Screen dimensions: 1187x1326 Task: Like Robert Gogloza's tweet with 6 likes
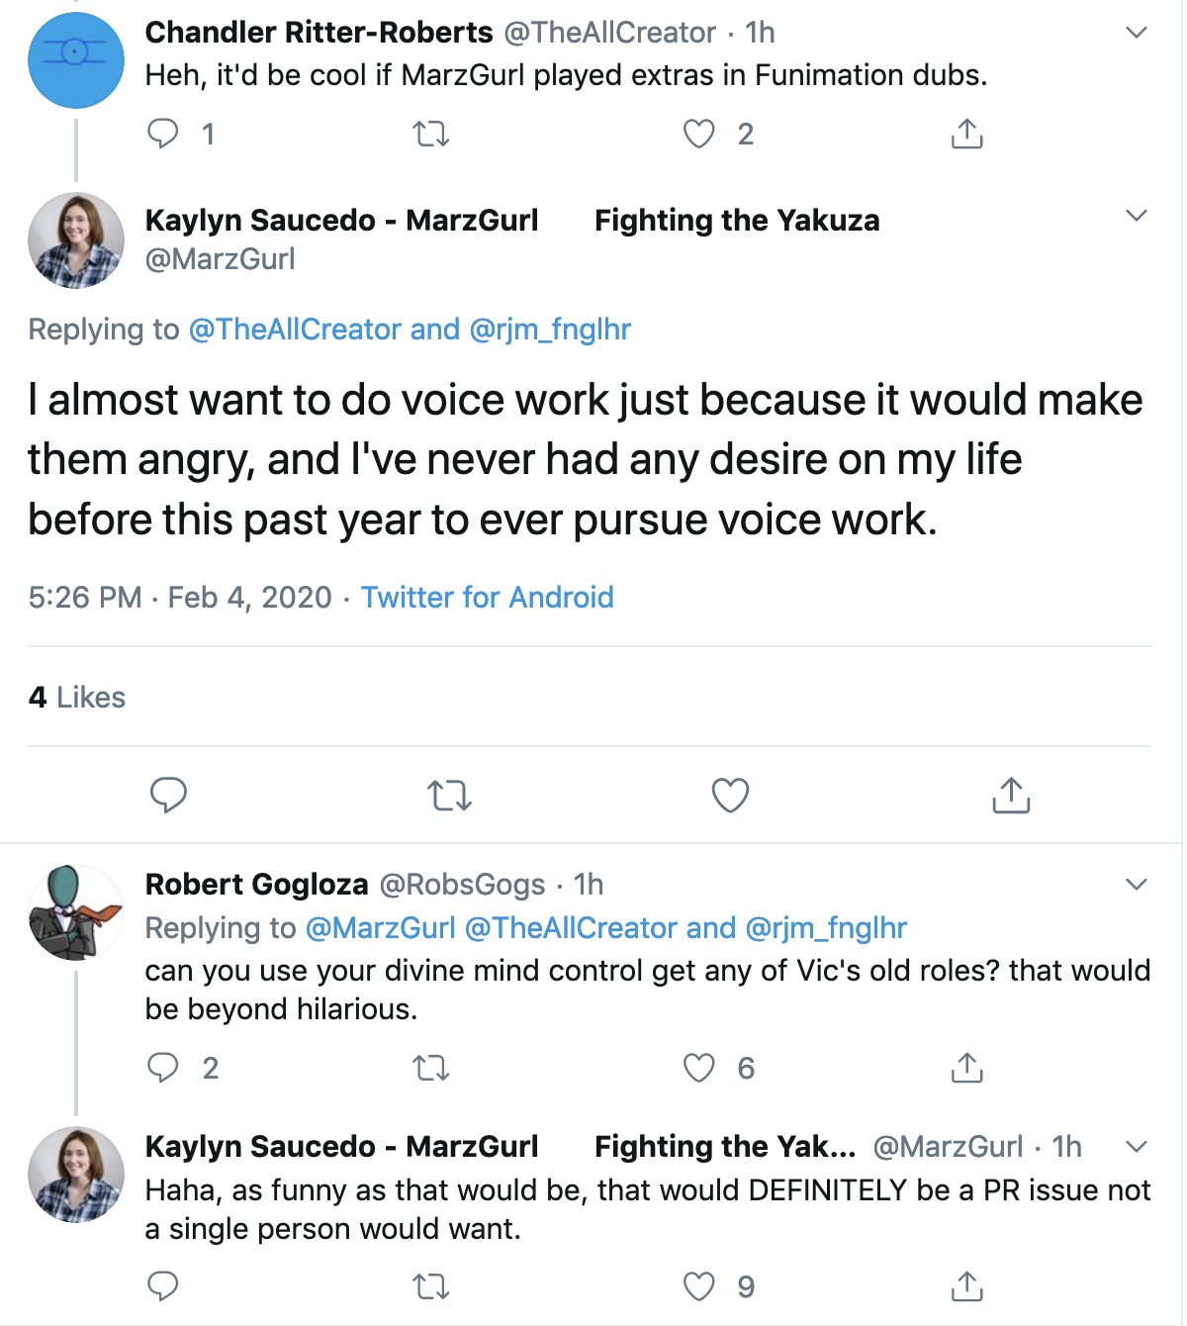(699, 1068)
